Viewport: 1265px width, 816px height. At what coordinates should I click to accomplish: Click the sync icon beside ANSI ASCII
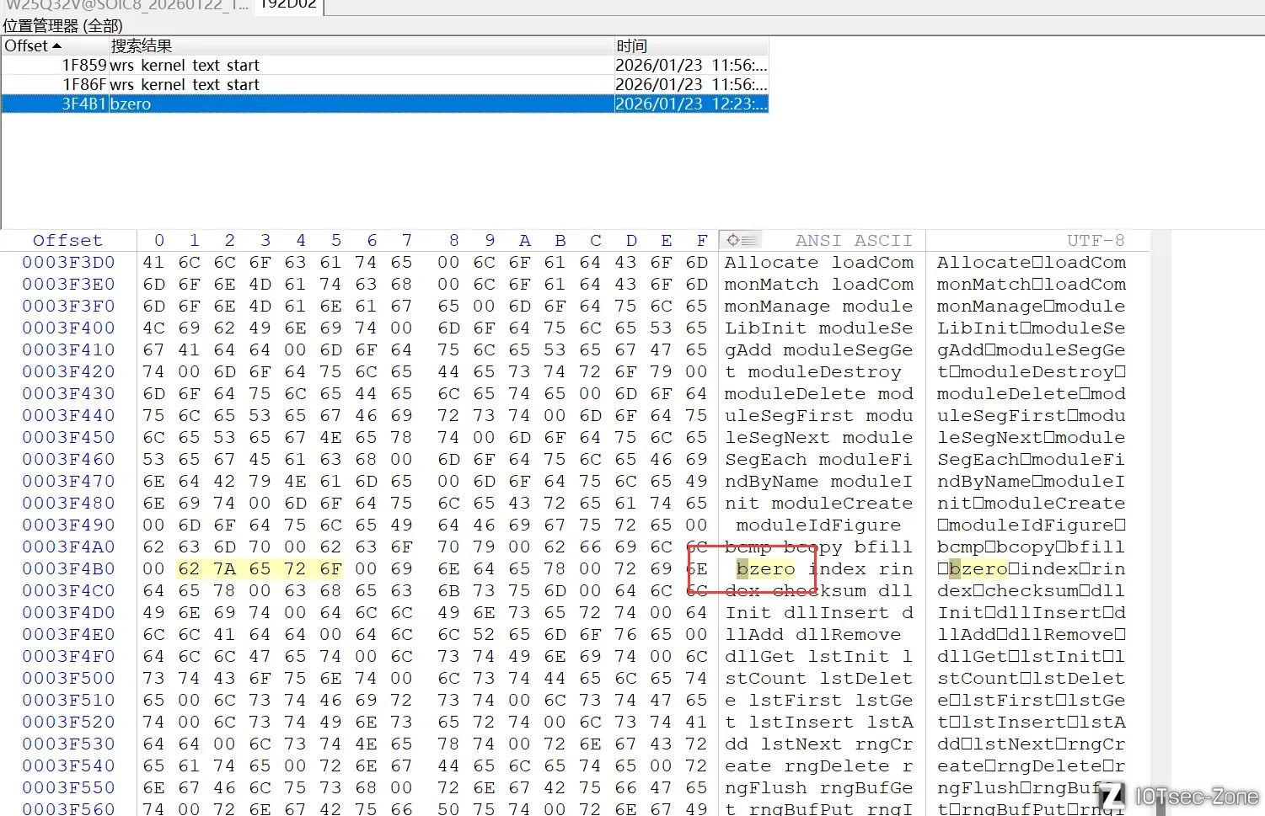(x=739, y=240)
